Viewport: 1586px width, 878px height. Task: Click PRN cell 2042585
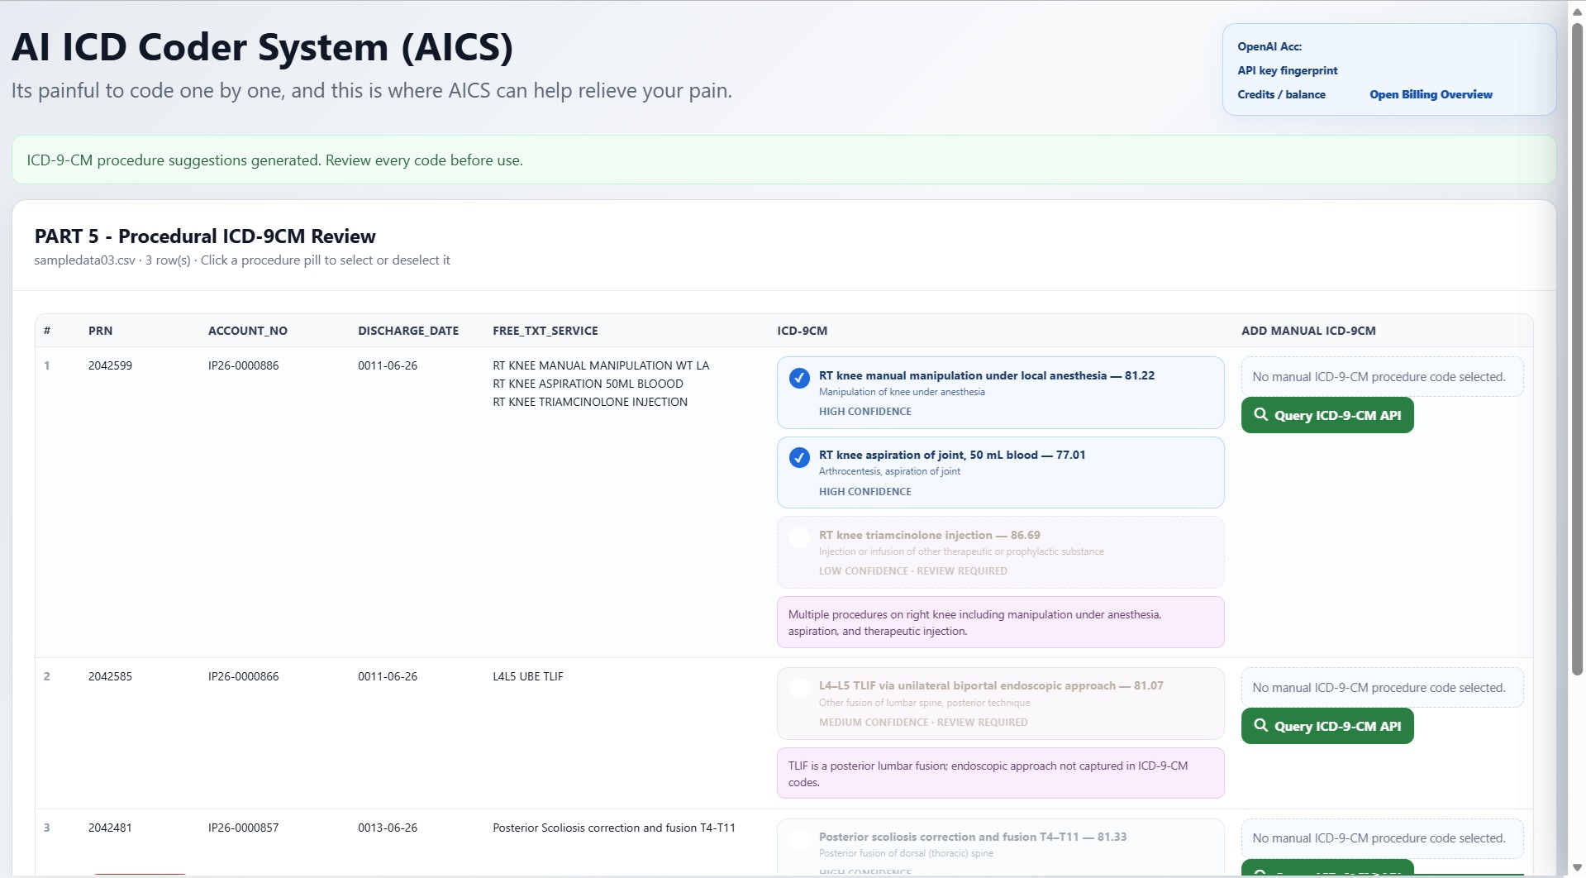[110, 676]
